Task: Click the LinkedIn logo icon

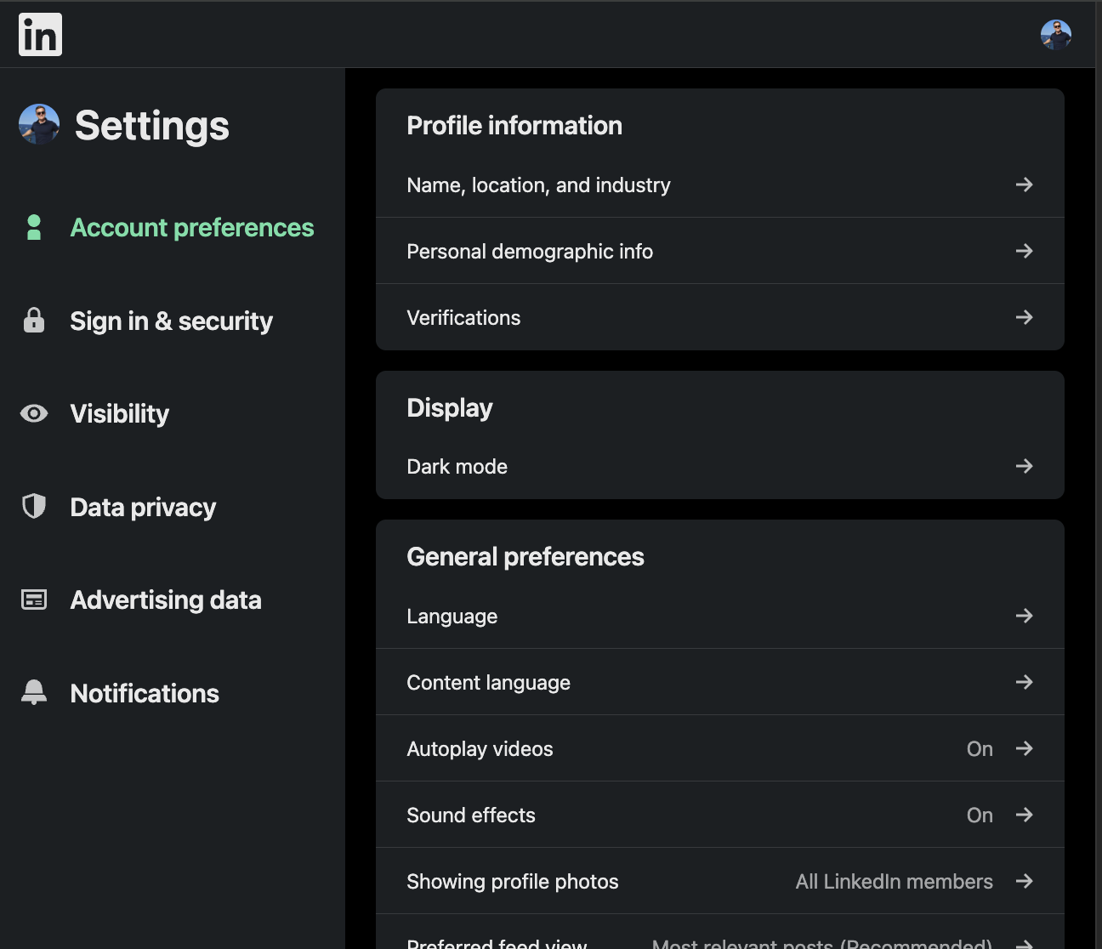Action: (40, 35)
